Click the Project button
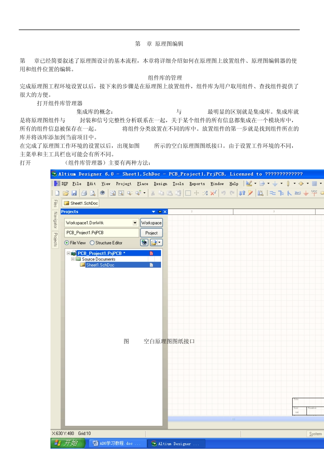The width and height of the screenshot is (324, 459). [151, 233]
